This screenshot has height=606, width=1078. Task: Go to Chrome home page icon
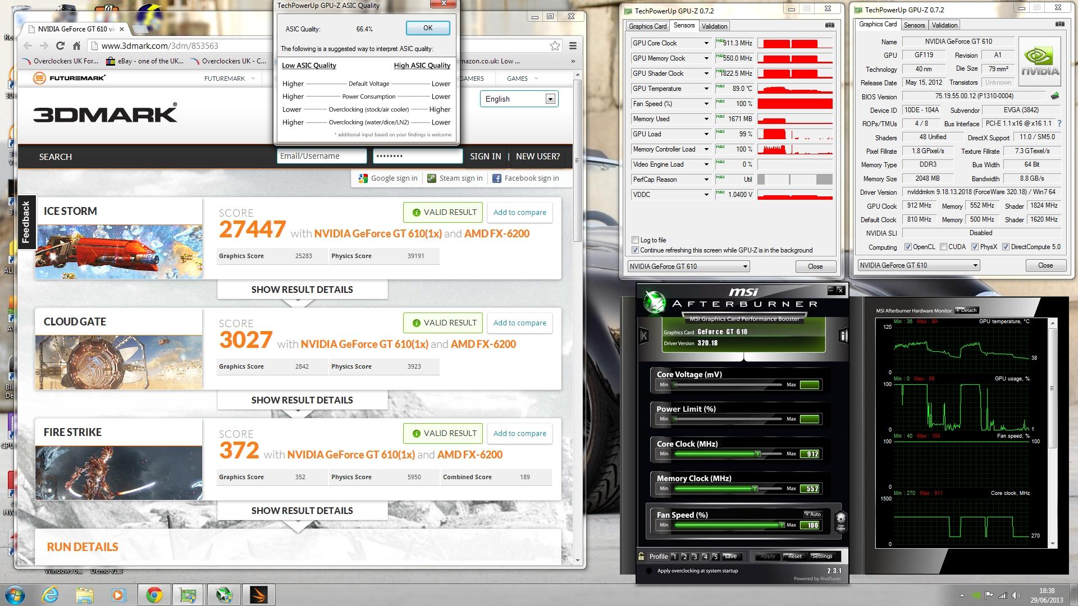pos(77,46)
